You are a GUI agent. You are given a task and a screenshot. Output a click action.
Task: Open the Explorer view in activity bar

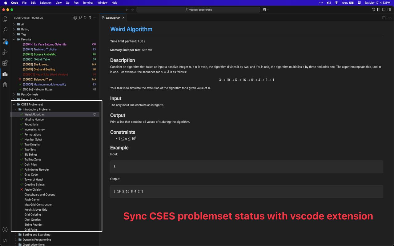tap(5, 19)
